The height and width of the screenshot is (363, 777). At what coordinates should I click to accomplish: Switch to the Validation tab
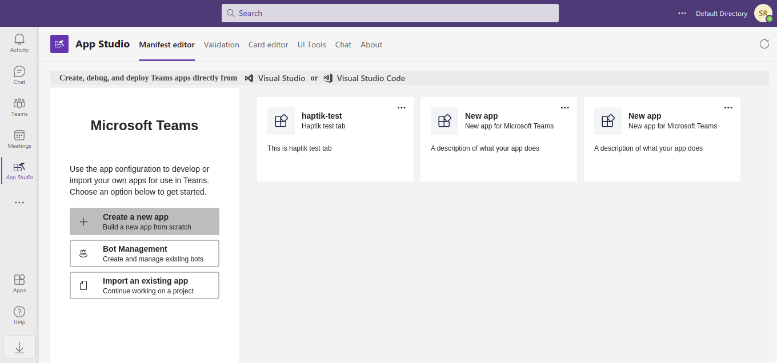click(222, 45)
